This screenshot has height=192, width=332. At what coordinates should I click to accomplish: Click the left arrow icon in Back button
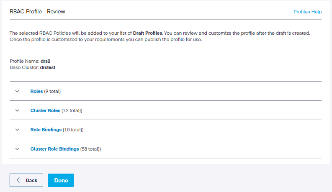coord(19,180)
